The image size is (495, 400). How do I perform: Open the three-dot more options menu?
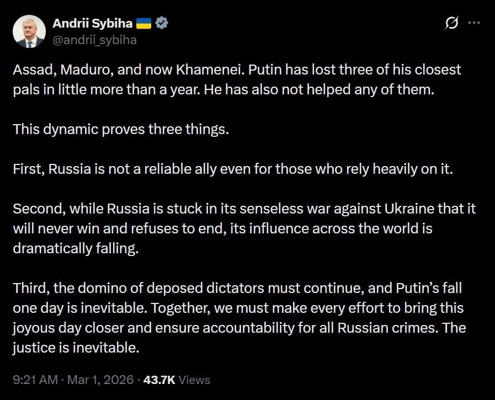[x=474, y=23]
